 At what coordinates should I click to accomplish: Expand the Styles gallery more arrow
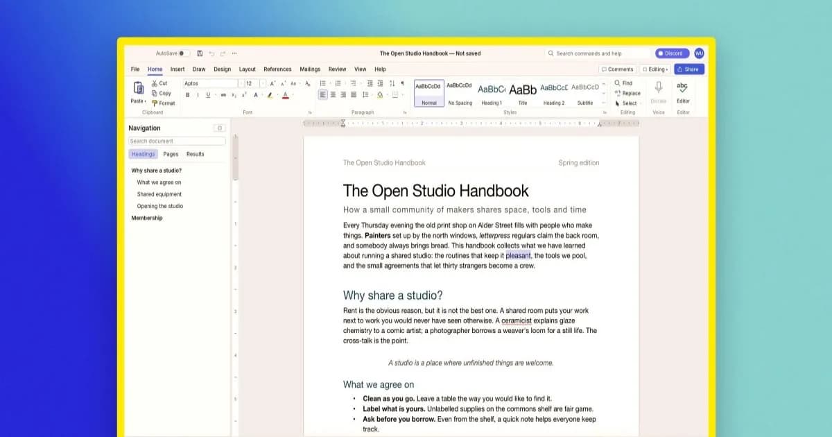[x=604, y=103]
